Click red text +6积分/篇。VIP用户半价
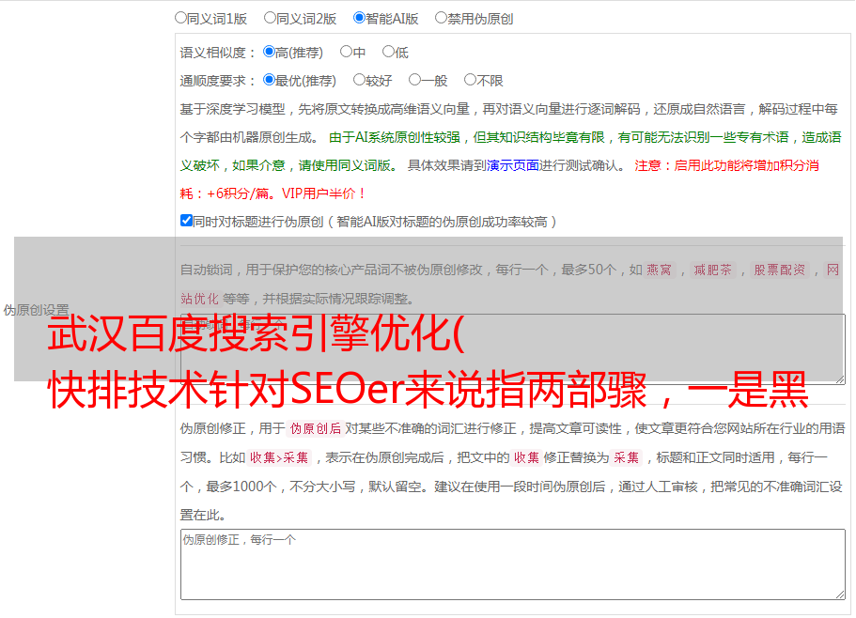The width and height of the screenshot is (856, 618). click(x=286, y=193)
